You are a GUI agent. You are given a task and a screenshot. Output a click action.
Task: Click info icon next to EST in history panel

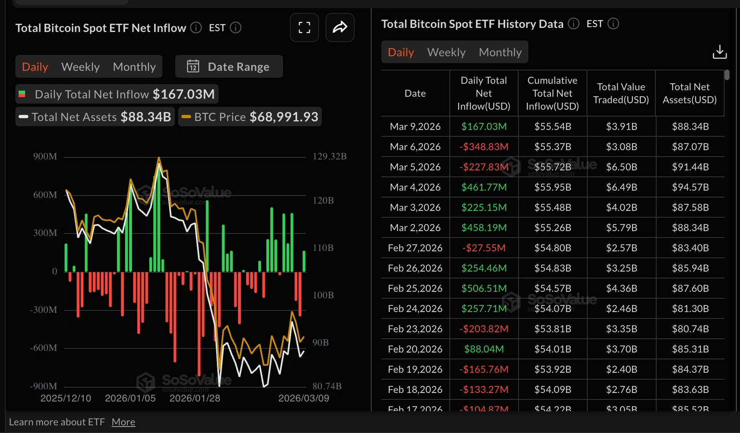(x=613, y=24)
